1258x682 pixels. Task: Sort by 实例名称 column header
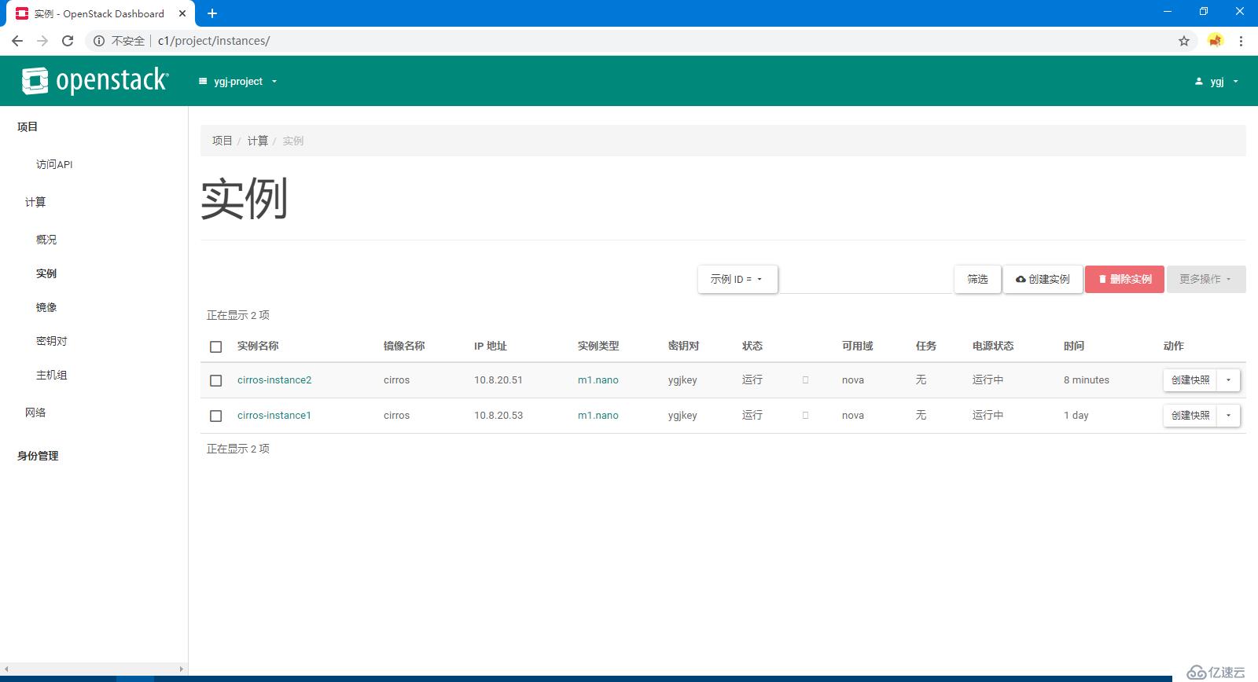(x=258, y=346)
